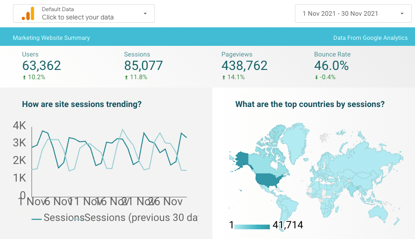415x239 pixels.
Task: Click the Bounce Rate -0.4% change value
Action: tap(328, 77)
